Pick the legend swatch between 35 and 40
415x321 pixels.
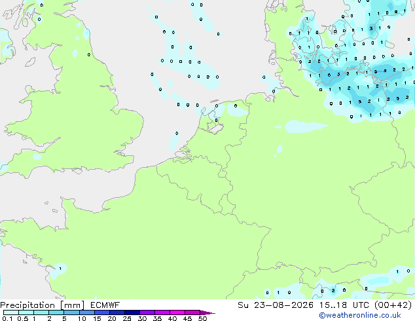coord(162,312)
